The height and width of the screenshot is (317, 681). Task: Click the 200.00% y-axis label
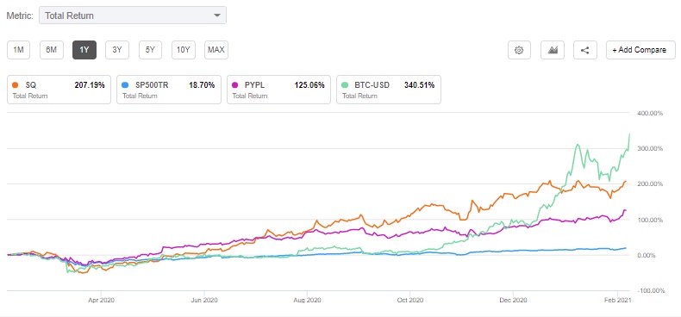click(650, 184)
